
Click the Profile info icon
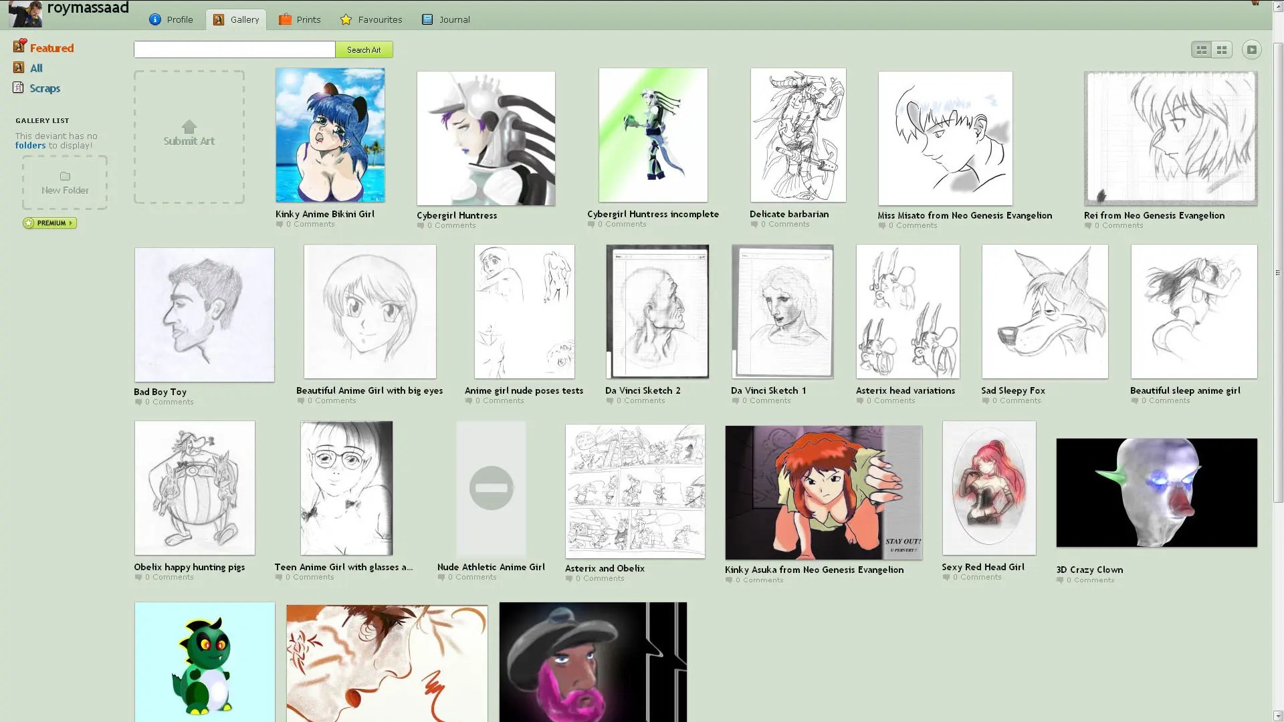[155, 19]
